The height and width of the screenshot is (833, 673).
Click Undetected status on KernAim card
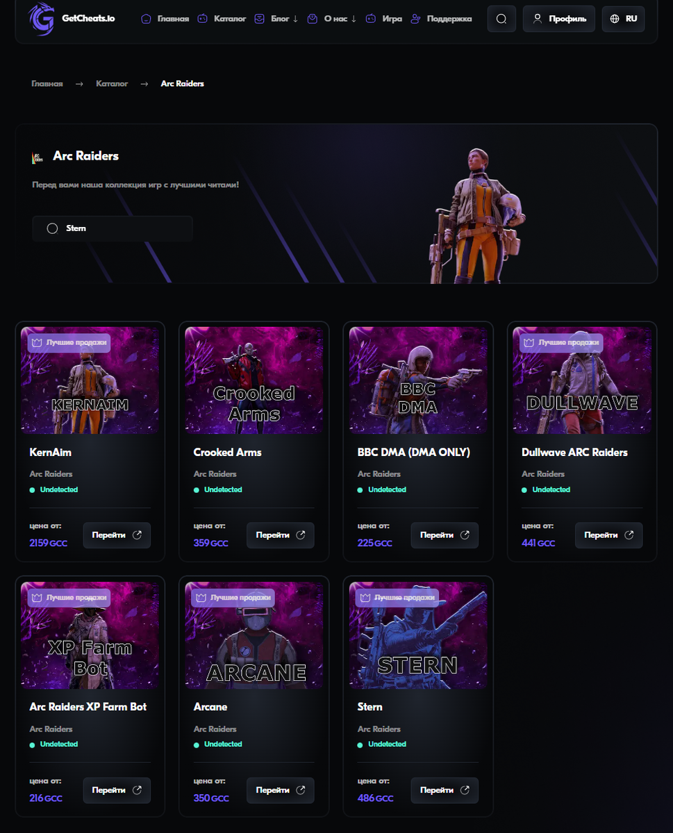tap(59, 490)
